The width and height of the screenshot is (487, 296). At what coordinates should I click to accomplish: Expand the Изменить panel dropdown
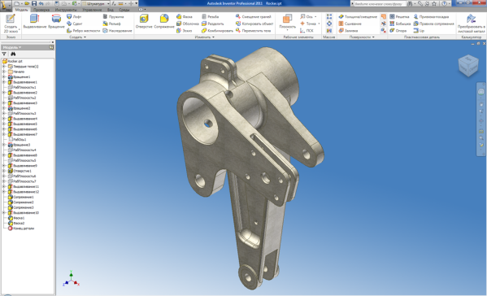pyautogui.click(x=205, y=37)
